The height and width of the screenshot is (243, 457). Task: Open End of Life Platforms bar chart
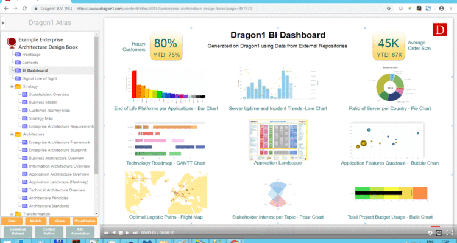point(166,84)
